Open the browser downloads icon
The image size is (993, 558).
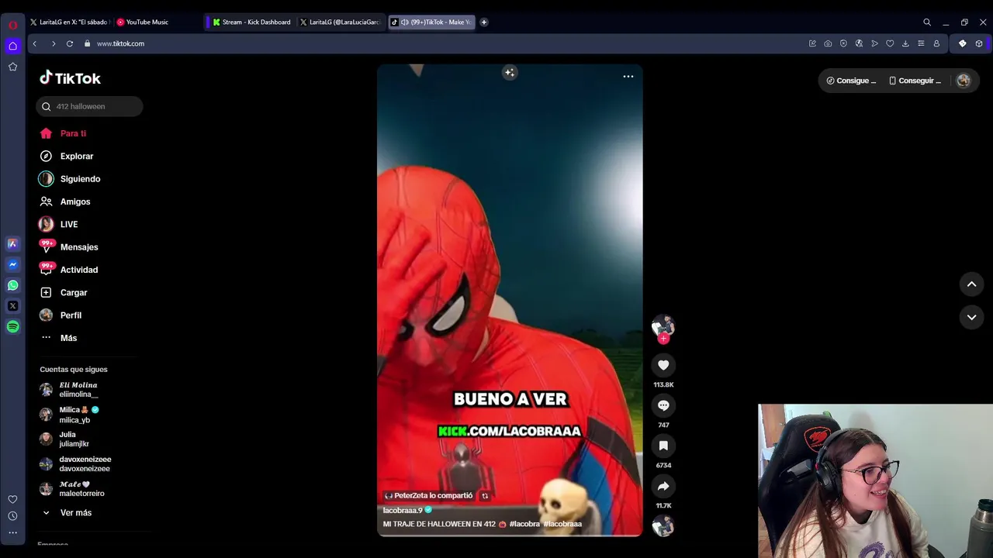click(x=905, y=43)
